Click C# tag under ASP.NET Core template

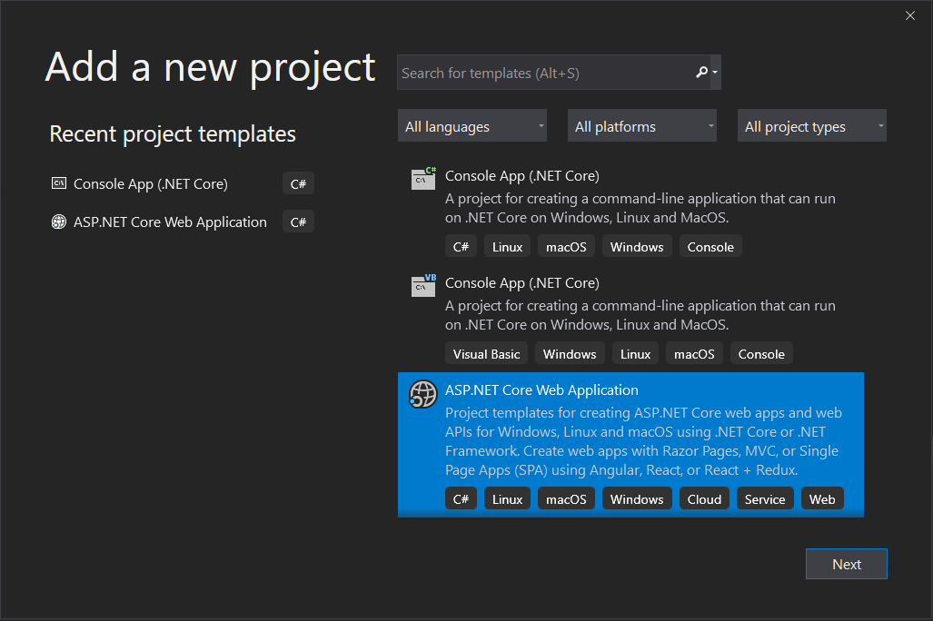click(x=461, y=499)
